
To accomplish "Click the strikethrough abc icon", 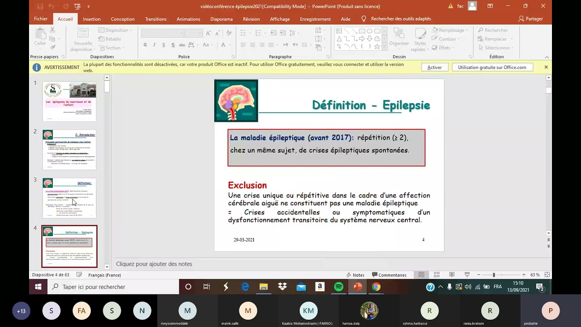I will tap(182, 45).
